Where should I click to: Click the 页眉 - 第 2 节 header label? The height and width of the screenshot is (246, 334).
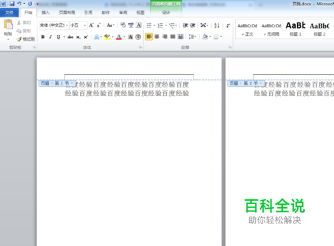pos(246,83)
